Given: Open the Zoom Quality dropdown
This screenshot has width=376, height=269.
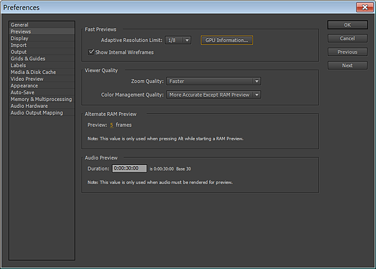Looking at the screenshot, I should pos(214,81).
